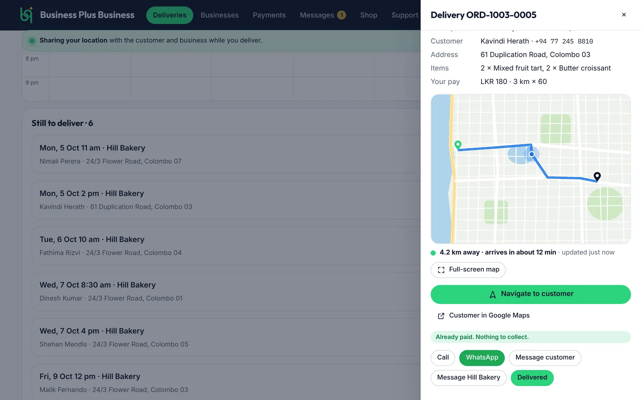
Task: Click Message customer button
Action: point(545,358)
